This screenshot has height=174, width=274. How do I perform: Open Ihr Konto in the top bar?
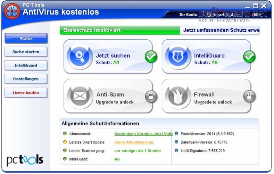[x=188, y=15]
